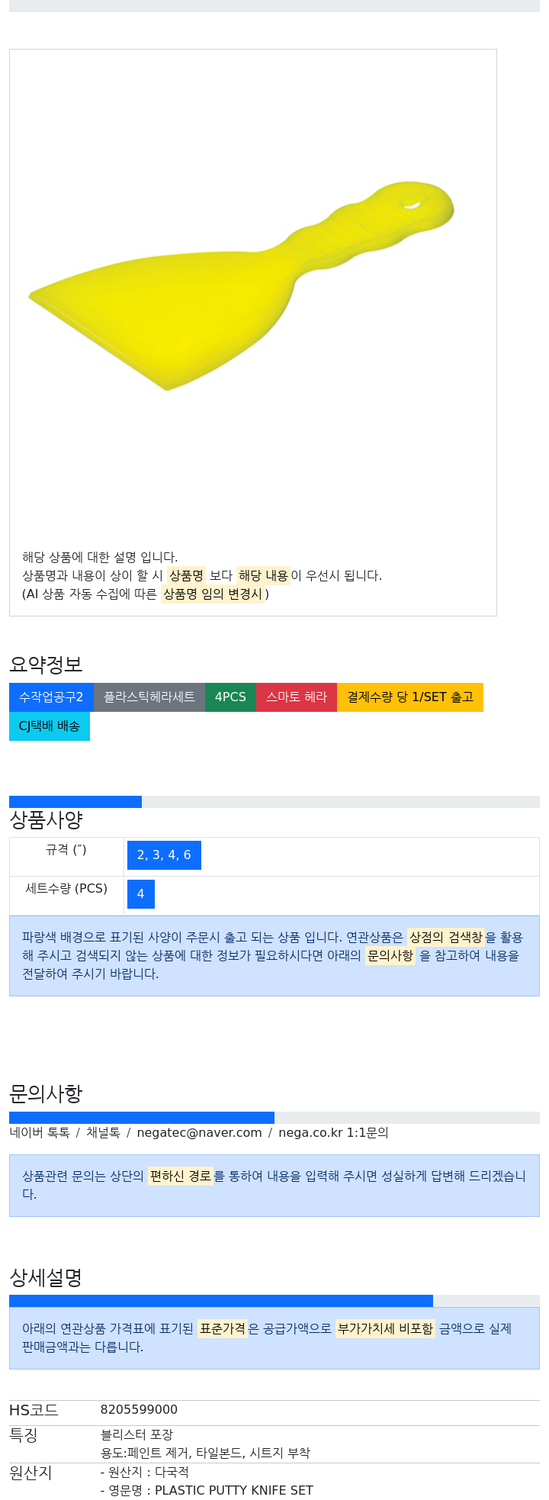This screenshot has width=549, height=1500.
Task: Select the 수작업공구2 category tag
Action: click(51, 697)
